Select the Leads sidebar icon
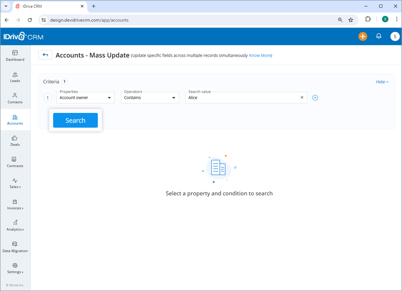Screen dimensions: 402x291 [x=15, y=78]
